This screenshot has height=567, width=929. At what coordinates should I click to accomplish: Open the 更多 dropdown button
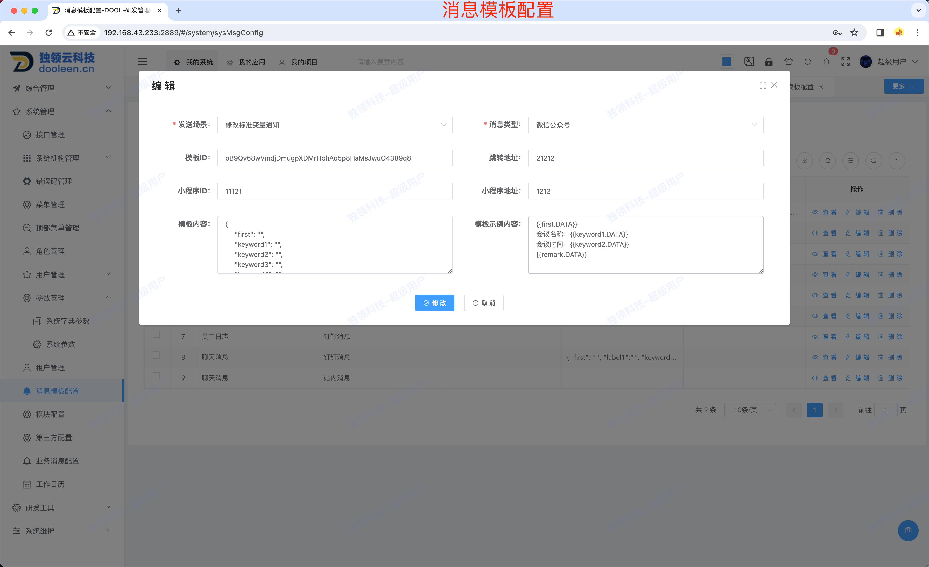tap(904, 86)
